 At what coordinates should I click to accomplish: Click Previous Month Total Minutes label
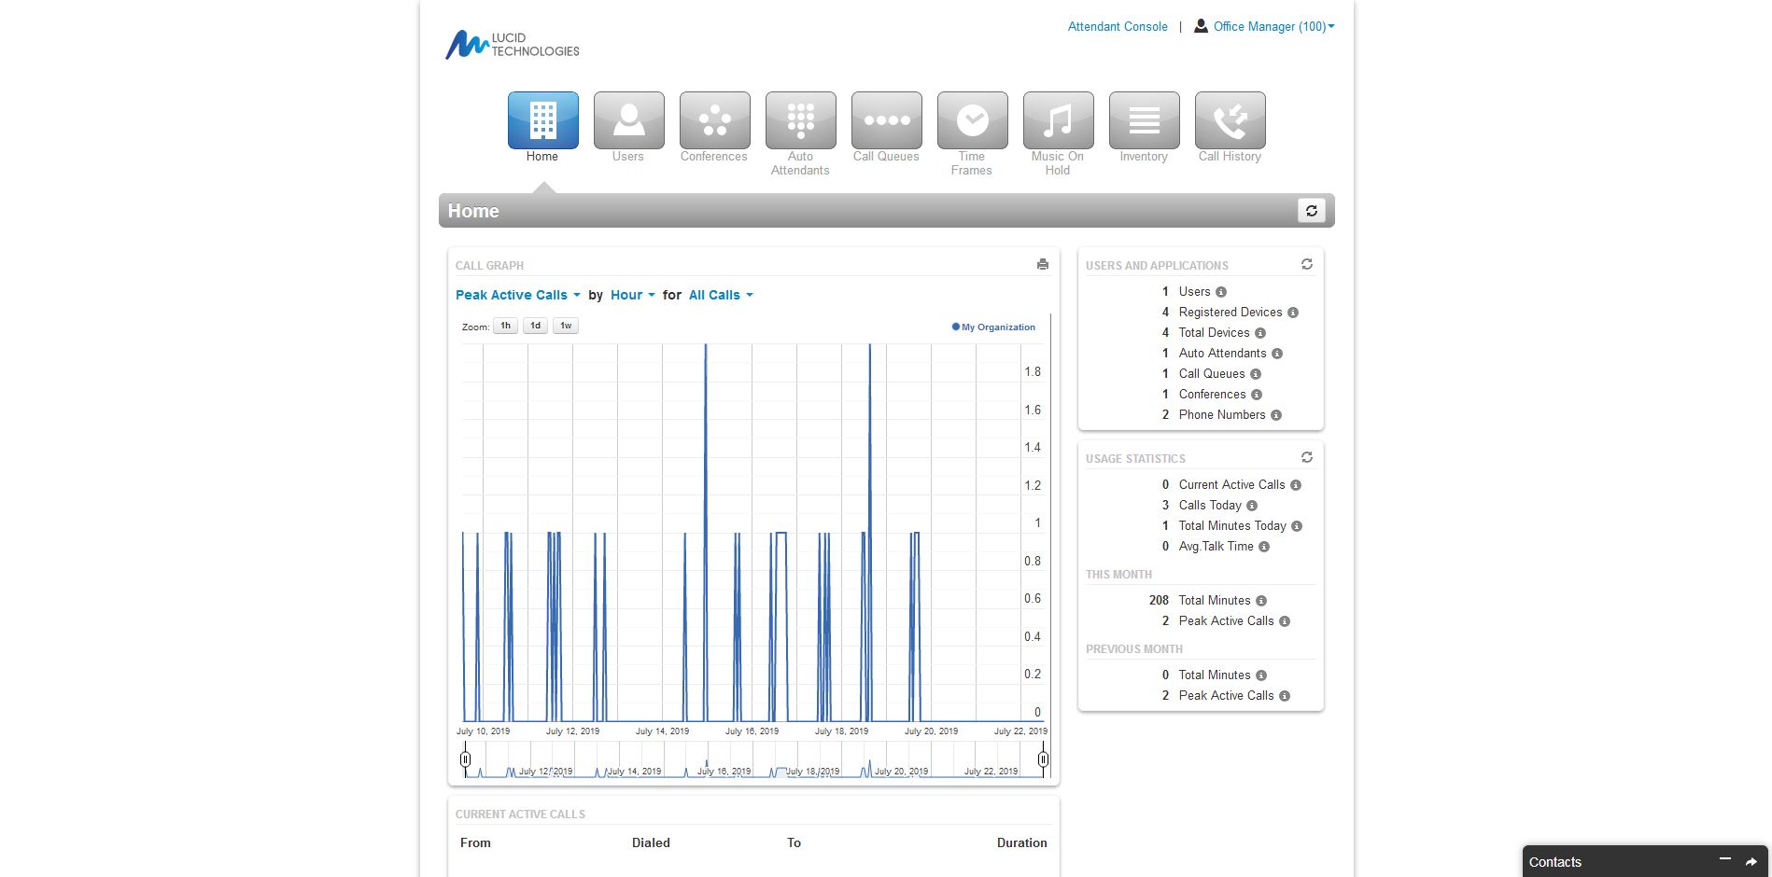pos(1214,675)
